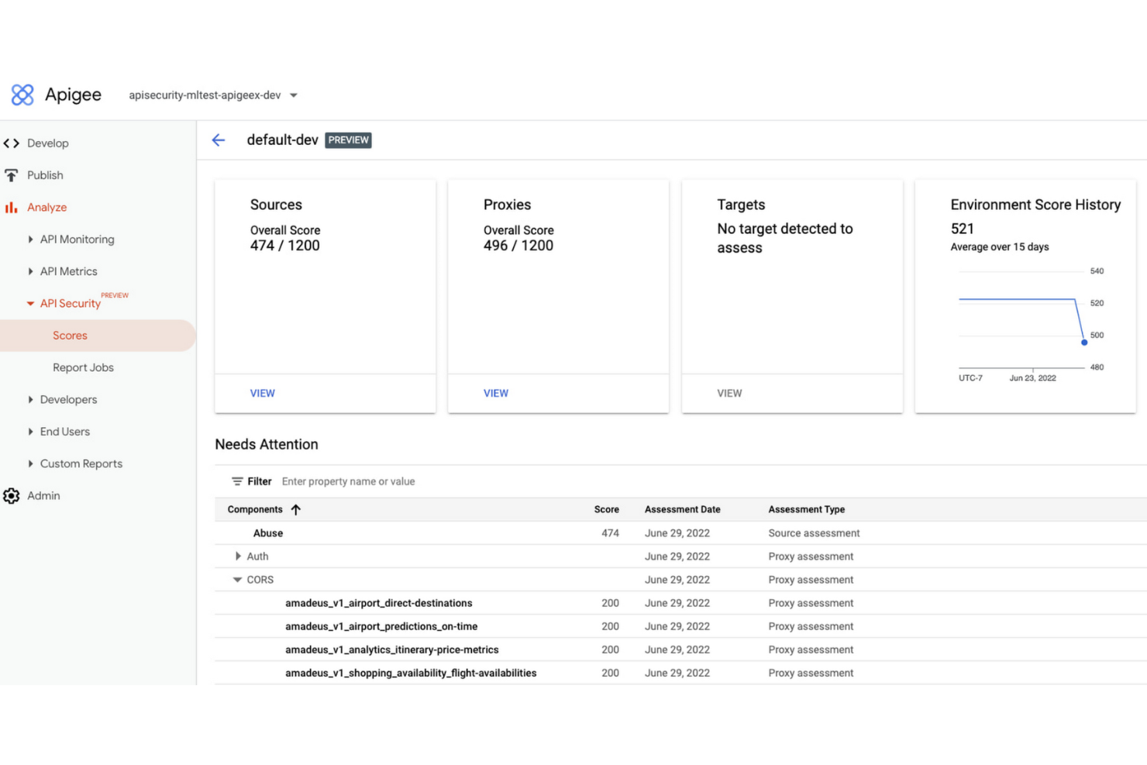Go back using the blue arrow

pos(219,140)
